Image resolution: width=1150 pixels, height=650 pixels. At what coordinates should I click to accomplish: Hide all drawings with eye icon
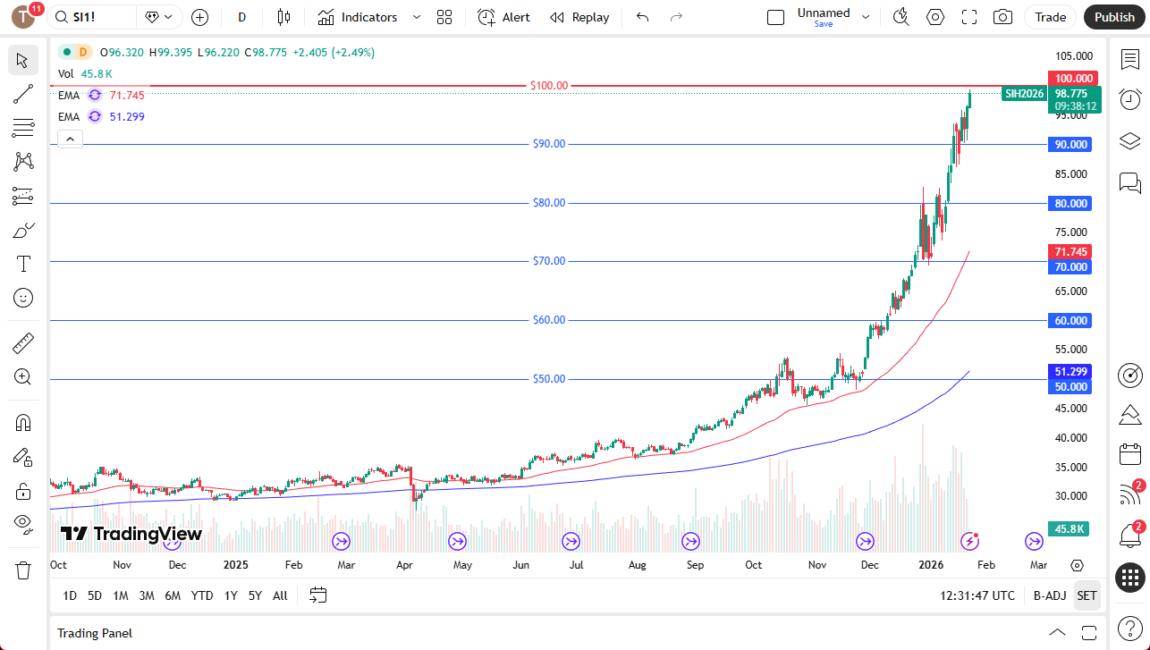click(23, 524)
